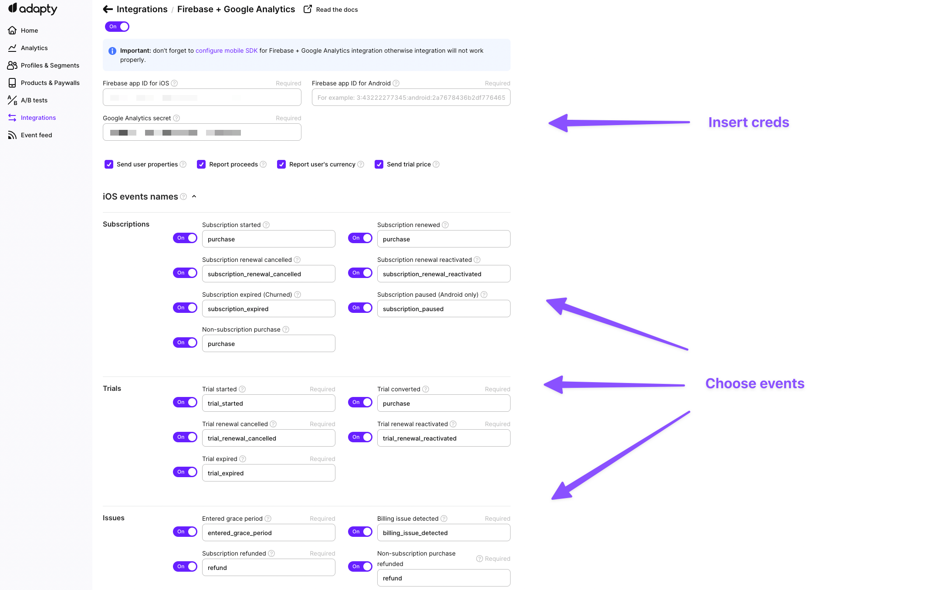The height and width of the screenshot is (590, 927).
Task: Turn off the Trial started toggle
Action: [x=185, y=402]
